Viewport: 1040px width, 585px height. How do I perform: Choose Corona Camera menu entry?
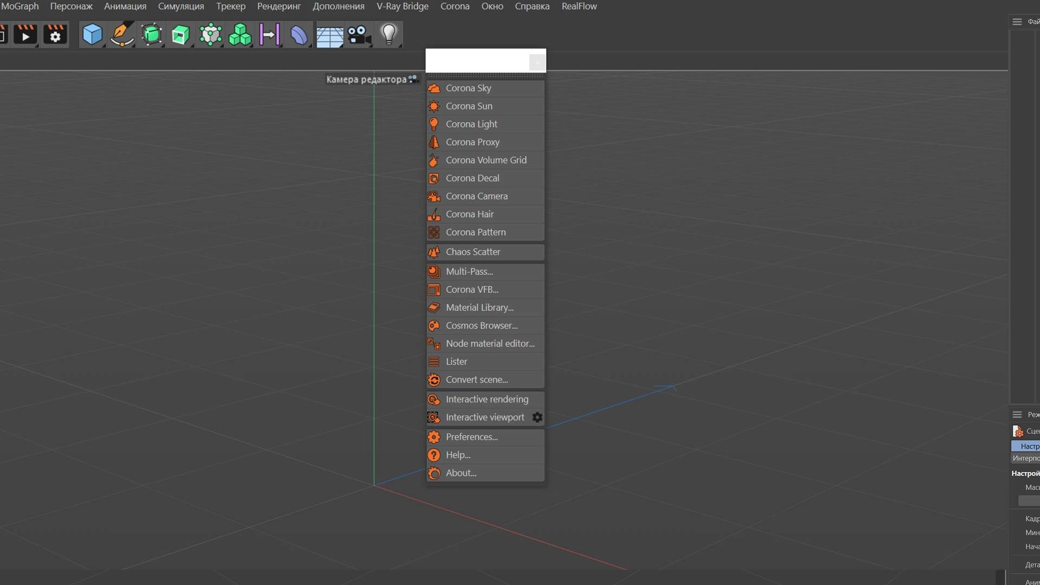485,196
